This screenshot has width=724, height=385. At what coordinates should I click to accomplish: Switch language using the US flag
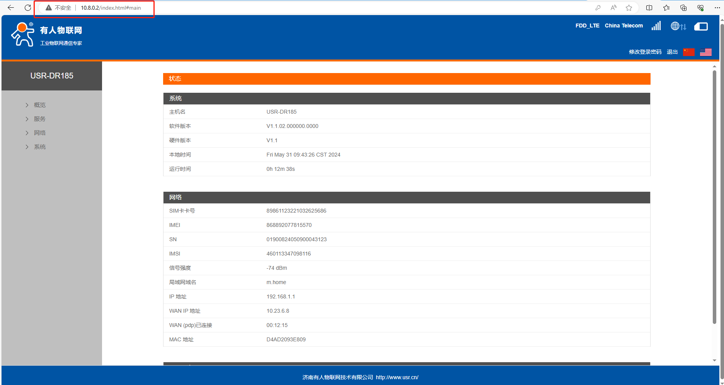coord(705,52)
